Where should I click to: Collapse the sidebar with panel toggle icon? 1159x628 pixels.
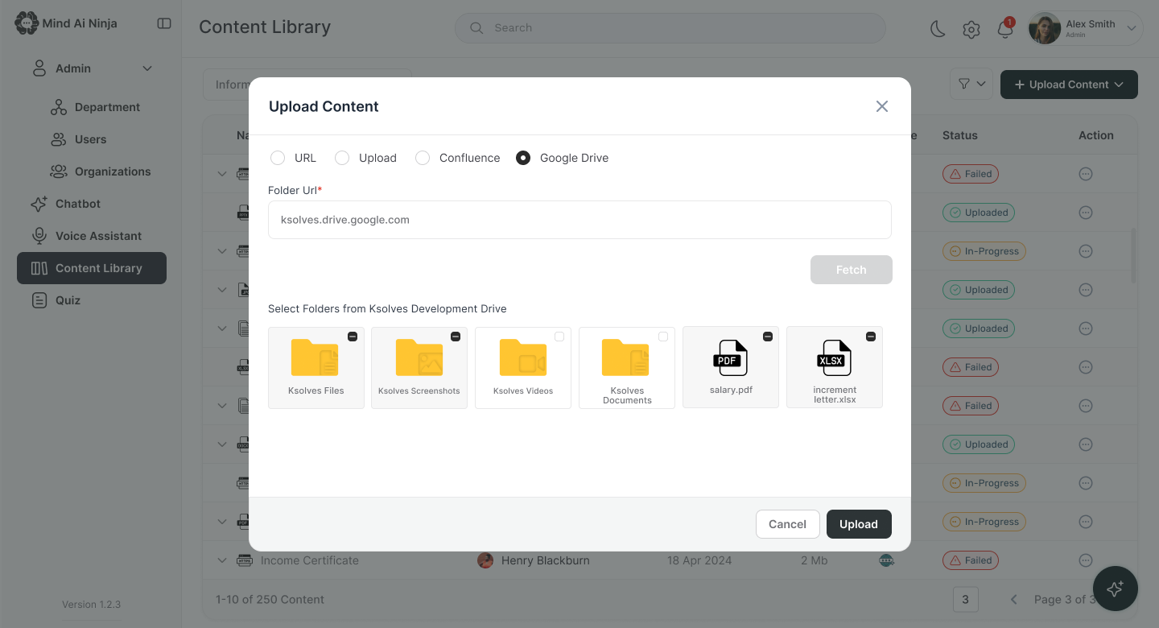pyautogui.click(x=164, y=23)
